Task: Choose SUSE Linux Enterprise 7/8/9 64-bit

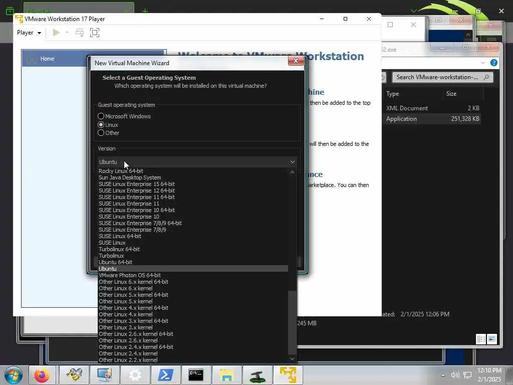Action: click(193, 223)
